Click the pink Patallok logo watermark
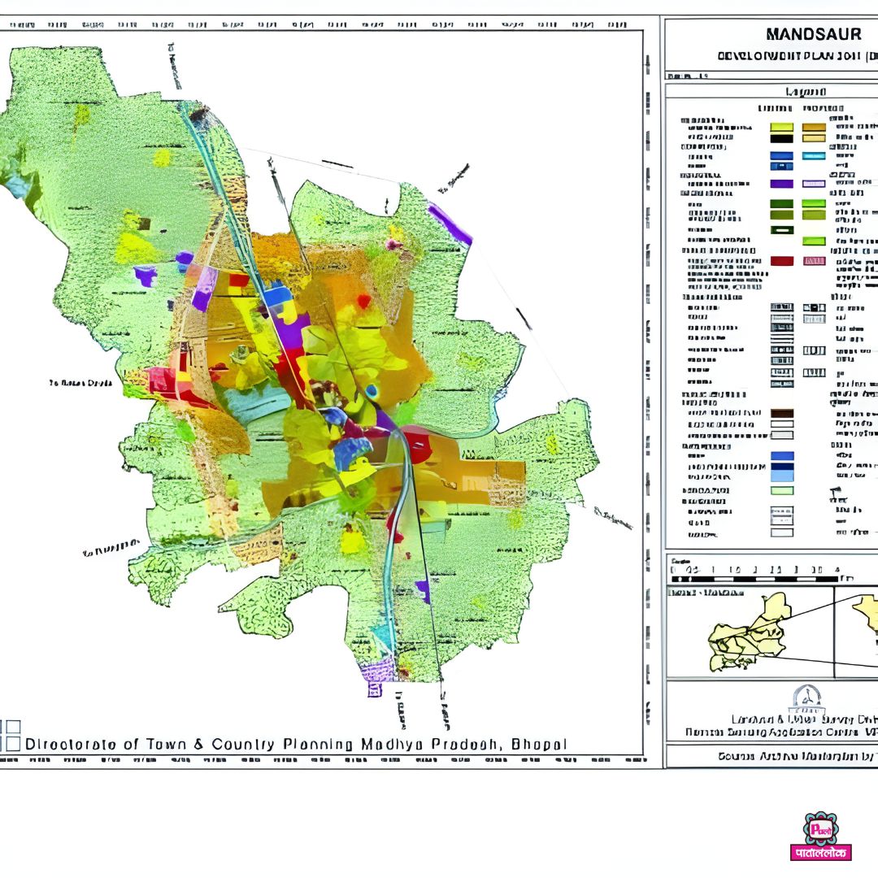The height and width of the screenshot is (878, 878). point(820,836)
